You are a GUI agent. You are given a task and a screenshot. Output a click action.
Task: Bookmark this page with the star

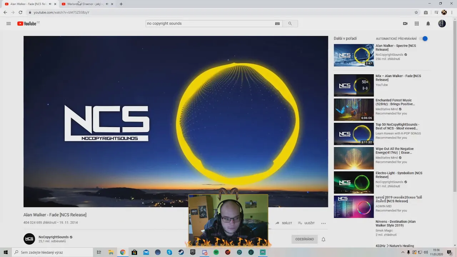pos(416,12)
